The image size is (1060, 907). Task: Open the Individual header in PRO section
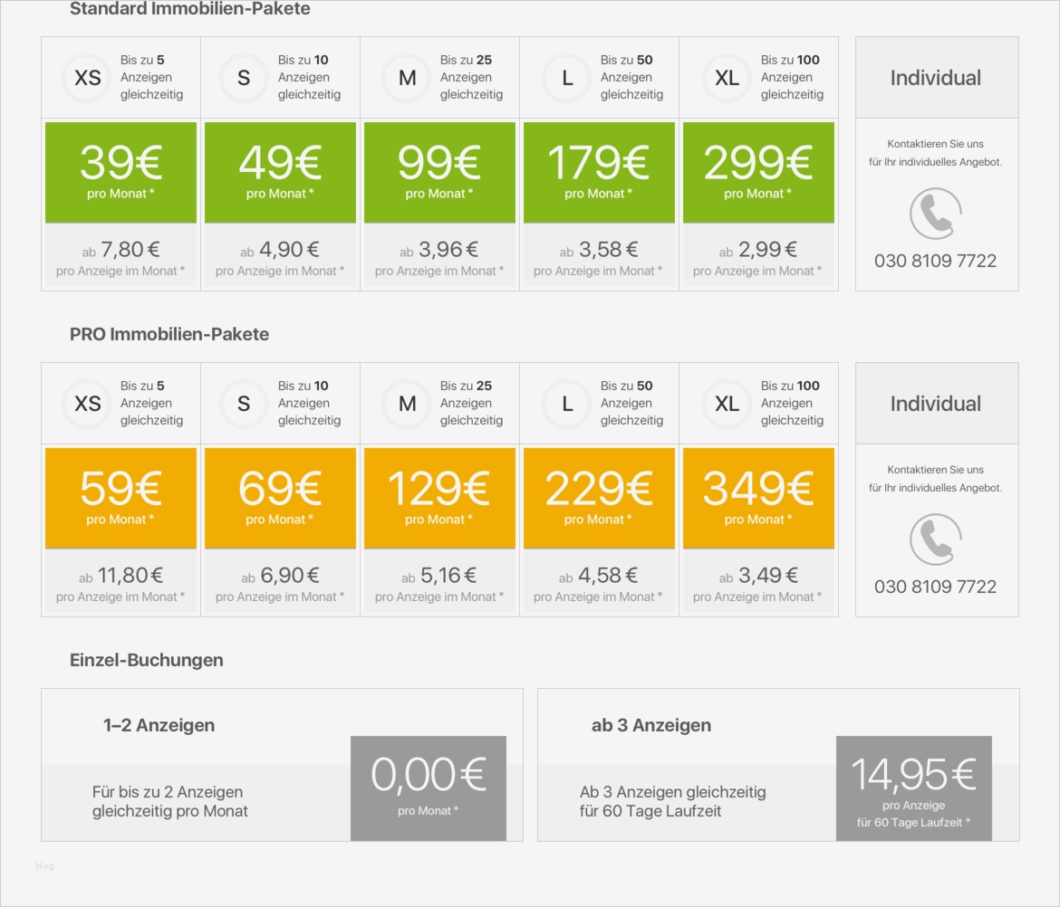point(936,404)
